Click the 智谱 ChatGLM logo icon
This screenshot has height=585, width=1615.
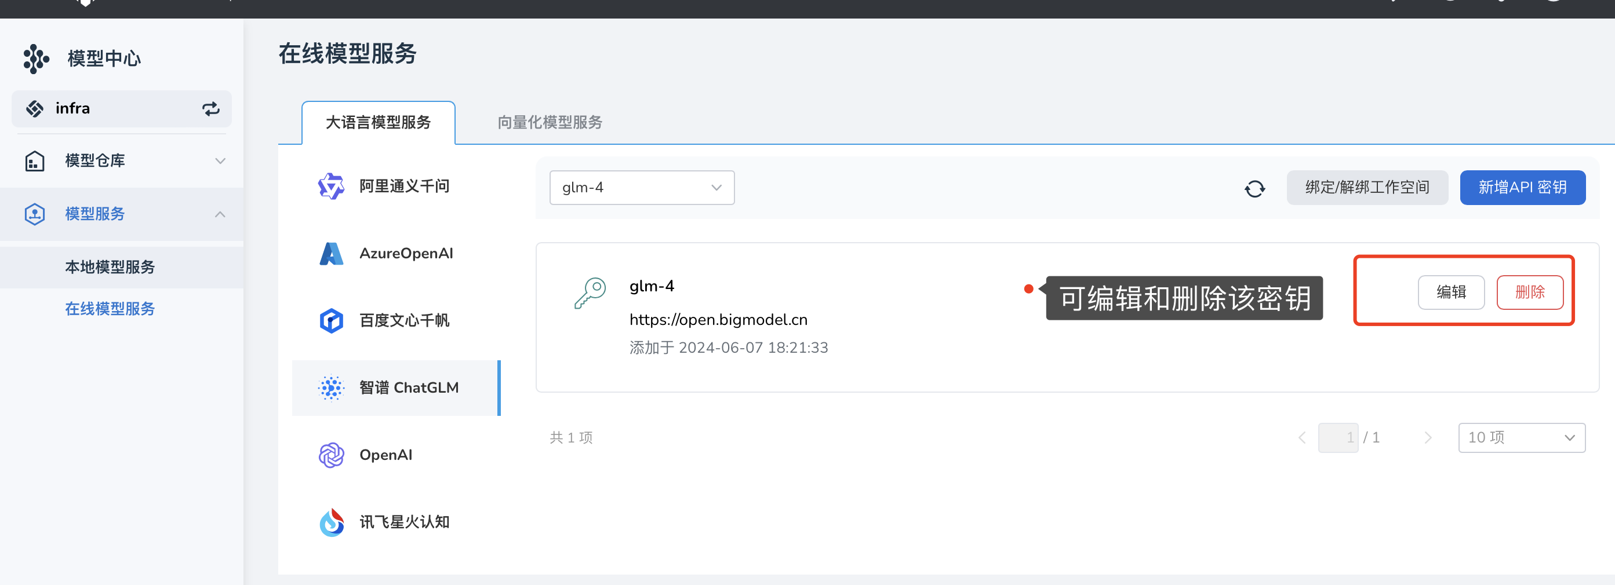[x=331, y=387]
